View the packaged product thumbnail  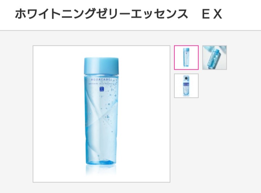point(186,86)
